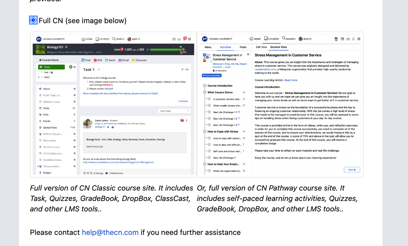Click the Translate link in Task 1
The height and width of the screenshot is (246, 408).
[x=183, y=101]
